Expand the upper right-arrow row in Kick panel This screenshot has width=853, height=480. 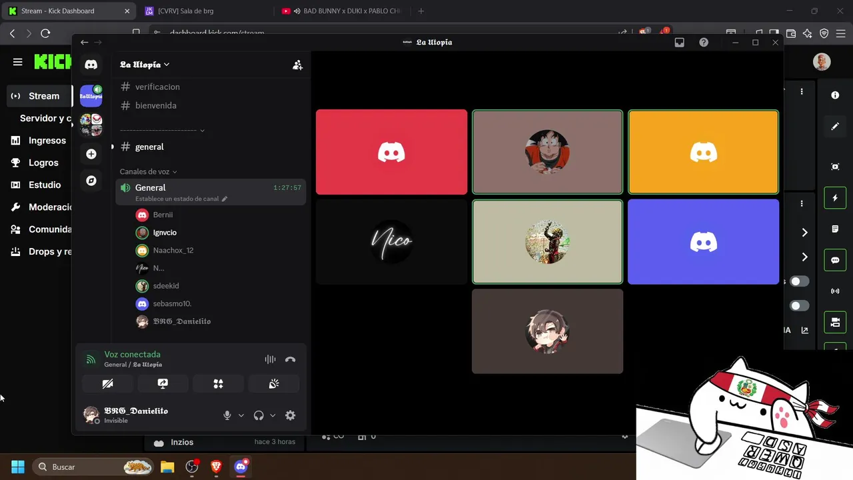point(804,232)
